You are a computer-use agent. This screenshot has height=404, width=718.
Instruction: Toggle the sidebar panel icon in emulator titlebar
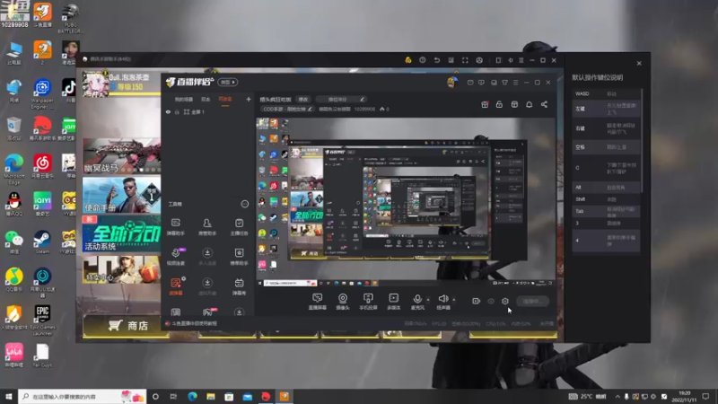(498, 60)
